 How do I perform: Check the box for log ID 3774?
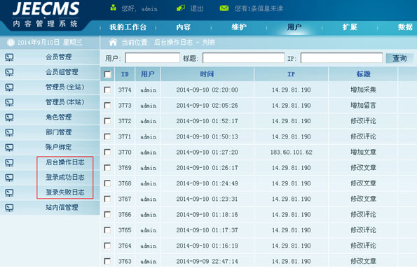point(107,90)
